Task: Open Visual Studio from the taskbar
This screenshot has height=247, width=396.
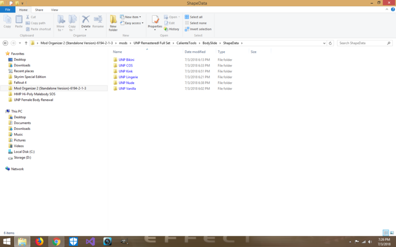Action: point(90,242)
